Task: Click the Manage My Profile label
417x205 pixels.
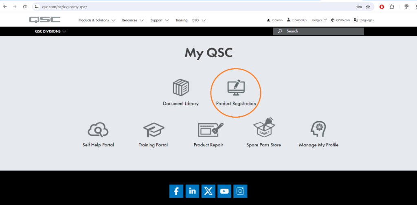Action: click(x=318, y=145)
